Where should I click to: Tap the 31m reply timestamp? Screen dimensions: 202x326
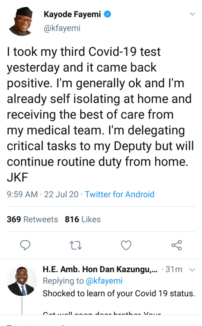point(174,270)
